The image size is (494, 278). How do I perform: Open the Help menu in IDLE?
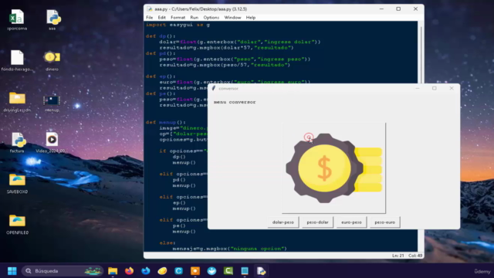pos(251,18)
